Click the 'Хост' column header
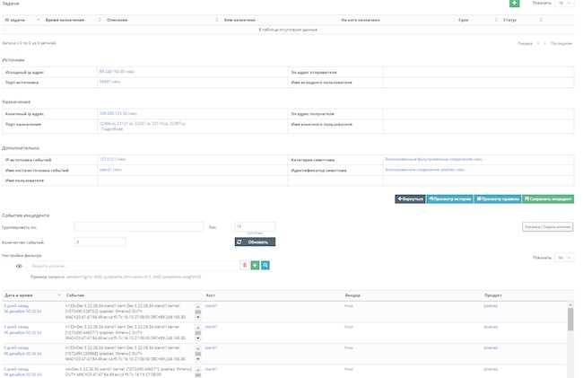This screenshot has width=583, height=378. (211, 295)
